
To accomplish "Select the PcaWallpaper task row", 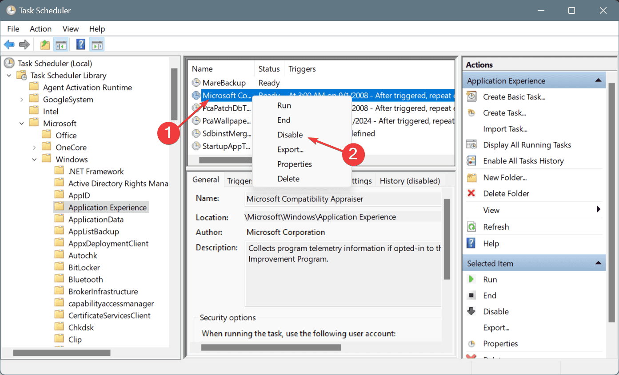I will 323,120.
